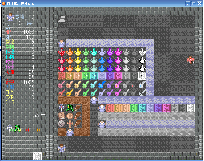Click the cyan door in the right-side door row
The width and height of the screenshot is (204, 161).
click(x=142, y=108)
